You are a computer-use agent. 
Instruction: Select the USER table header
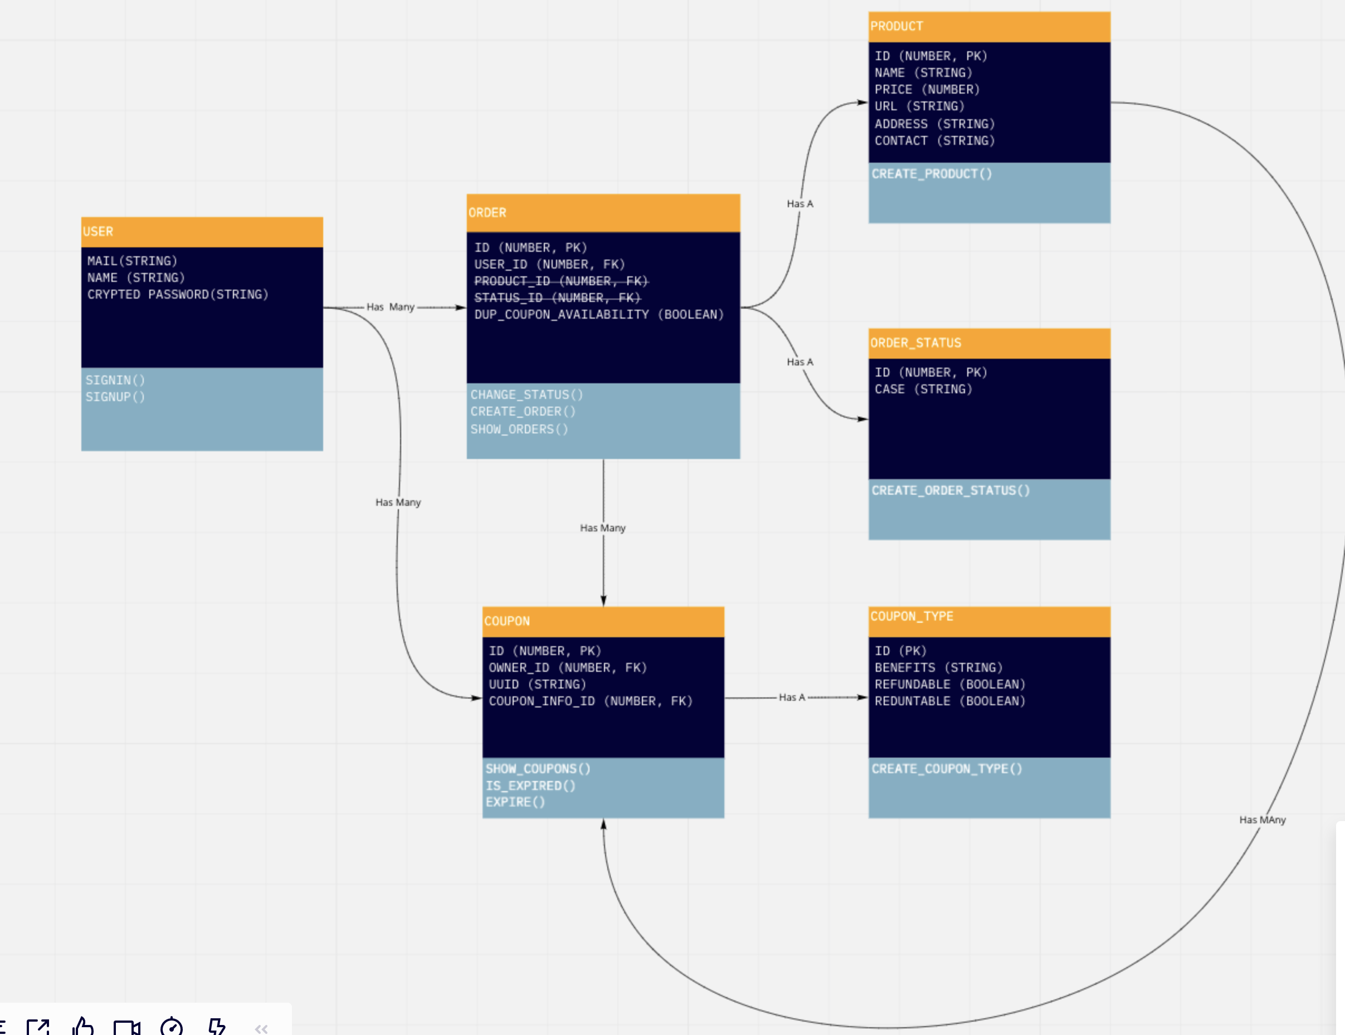click(202, 232)
